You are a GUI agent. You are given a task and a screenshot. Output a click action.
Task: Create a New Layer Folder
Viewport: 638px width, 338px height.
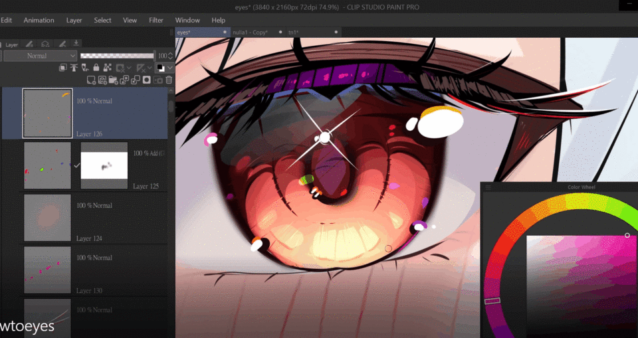(113, 80)
